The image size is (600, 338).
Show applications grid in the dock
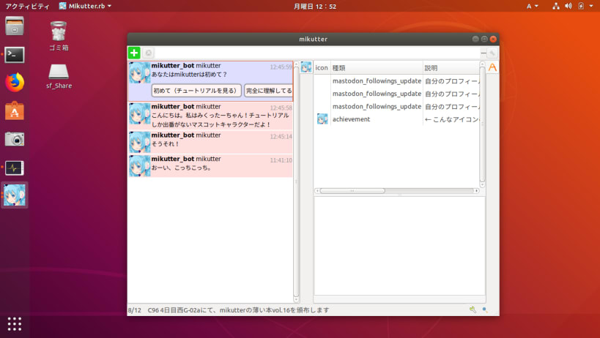(15, 324)
